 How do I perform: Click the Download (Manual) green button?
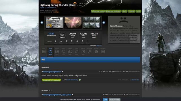click(x=113, y=11)
